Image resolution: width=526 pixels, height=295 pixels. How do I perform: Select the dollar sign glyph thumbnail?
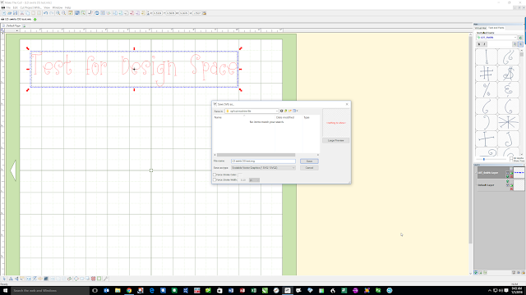(509, 73)
